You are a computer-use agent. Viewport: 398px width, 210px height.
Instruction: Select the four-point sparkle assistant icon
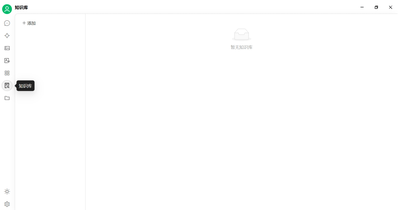7,35
